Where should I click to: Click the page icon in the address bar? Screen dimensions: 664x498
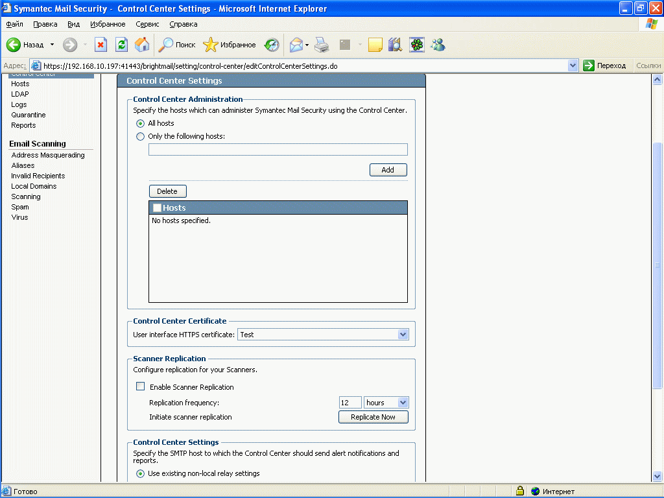36,65
